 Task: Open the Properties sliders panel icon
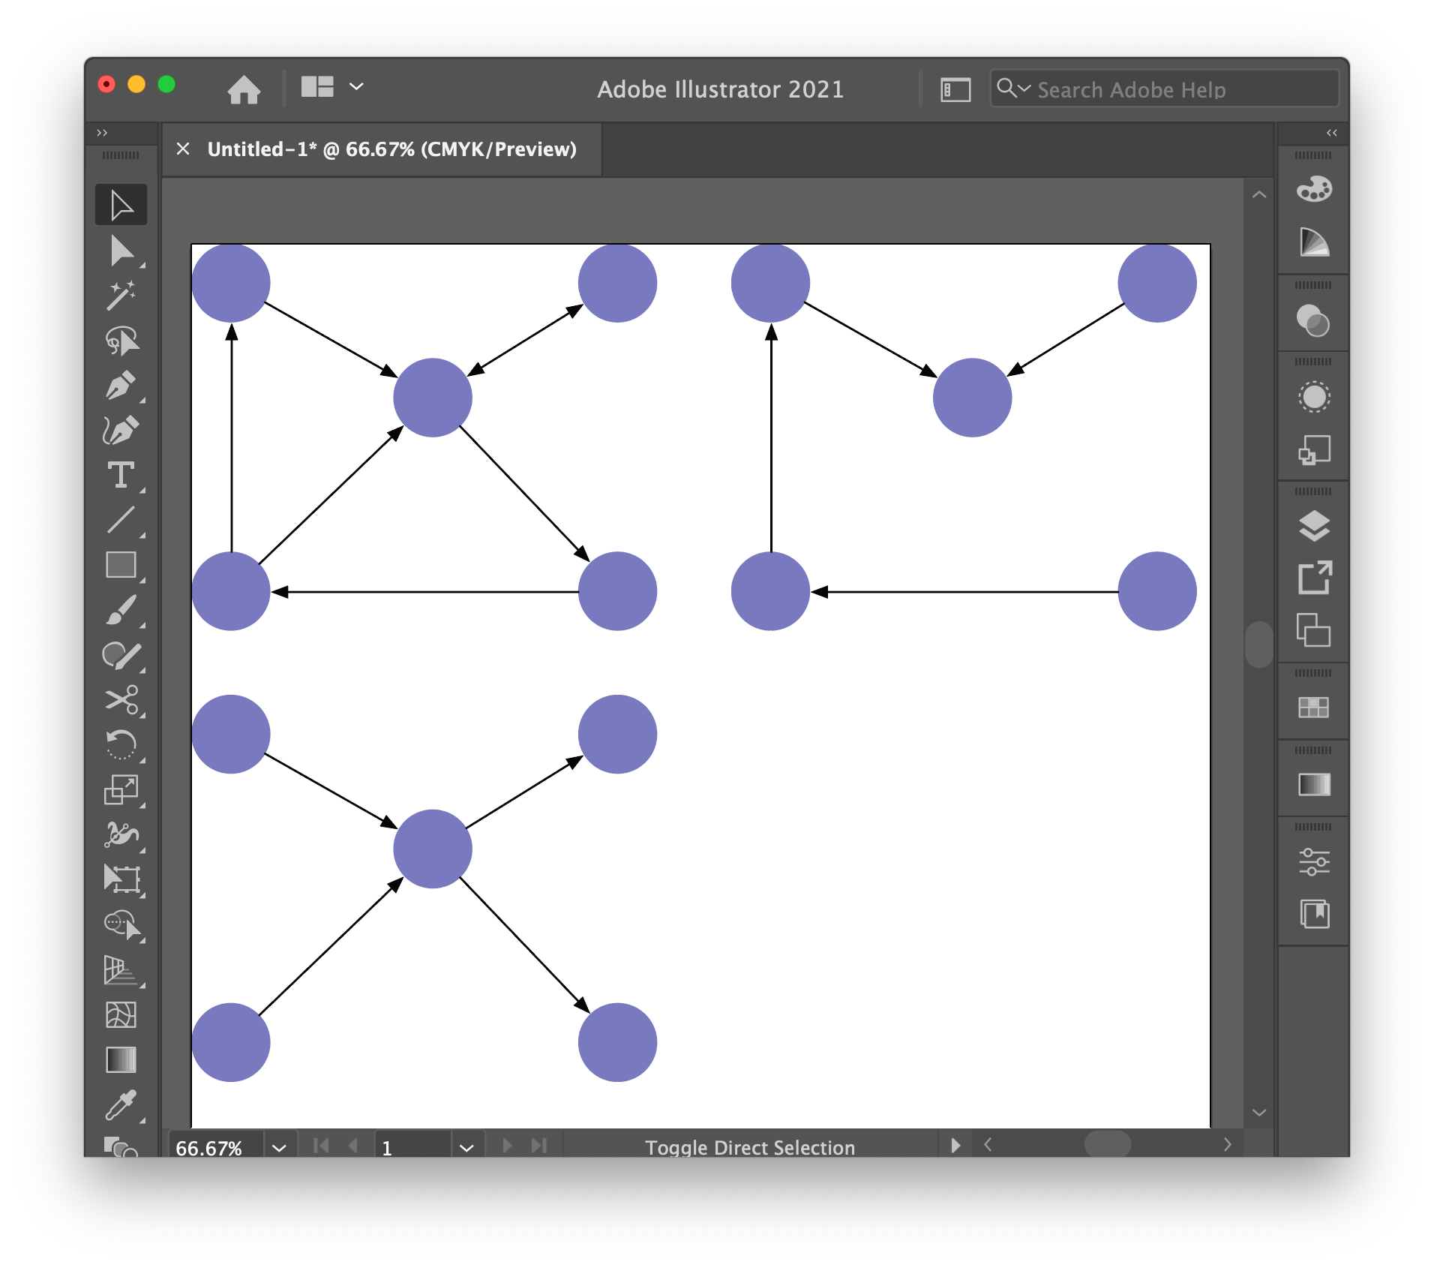[x=1314, y=862]
